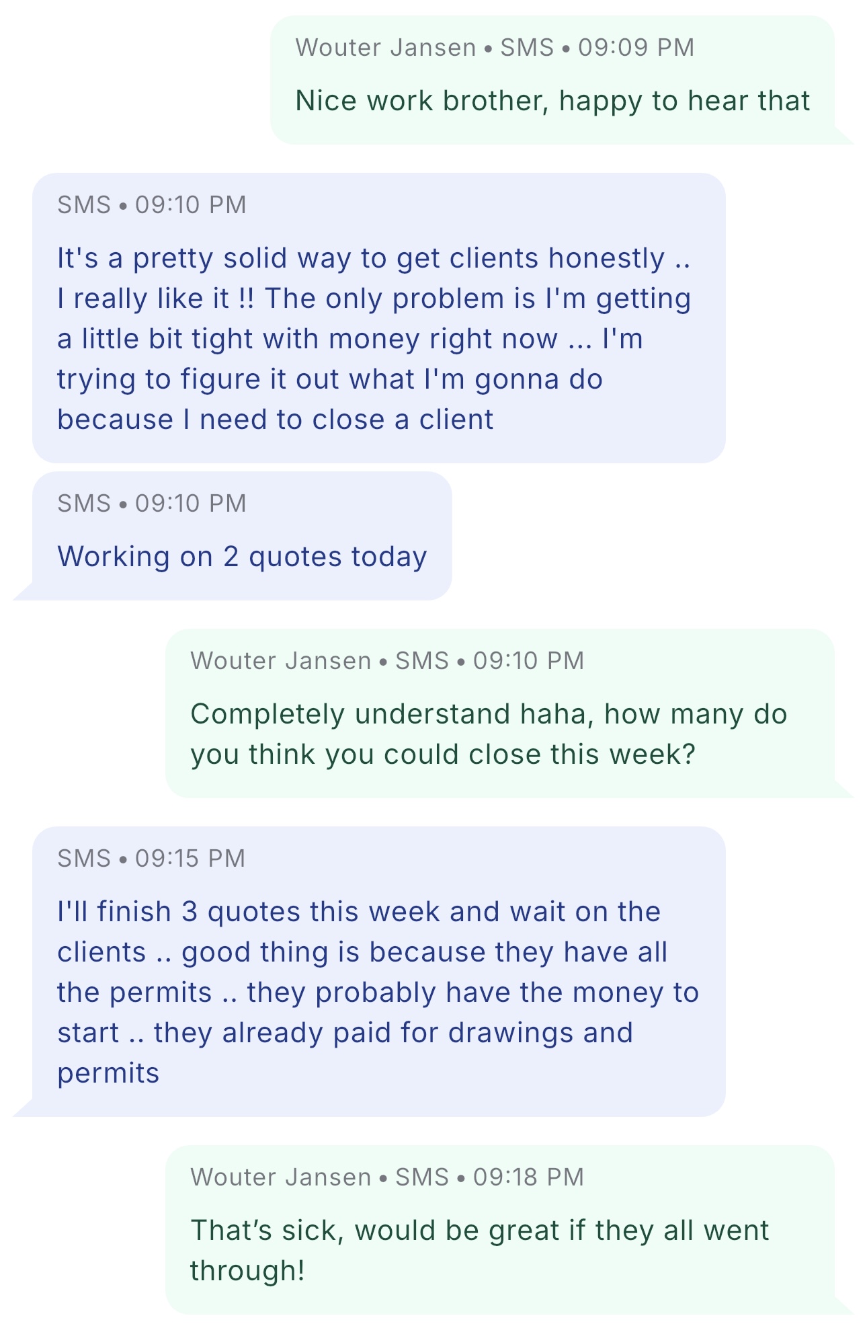The height and width of the screenshot is (1324, 867).
Task: Click the SMS label above "Working on 2 quotes today"
Action: [84, 503]
